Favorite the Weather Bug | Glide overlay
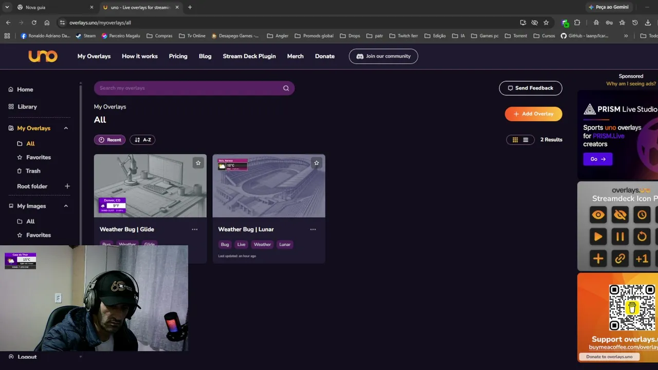This screenshot has height=370, width=658. pos(198,163)
